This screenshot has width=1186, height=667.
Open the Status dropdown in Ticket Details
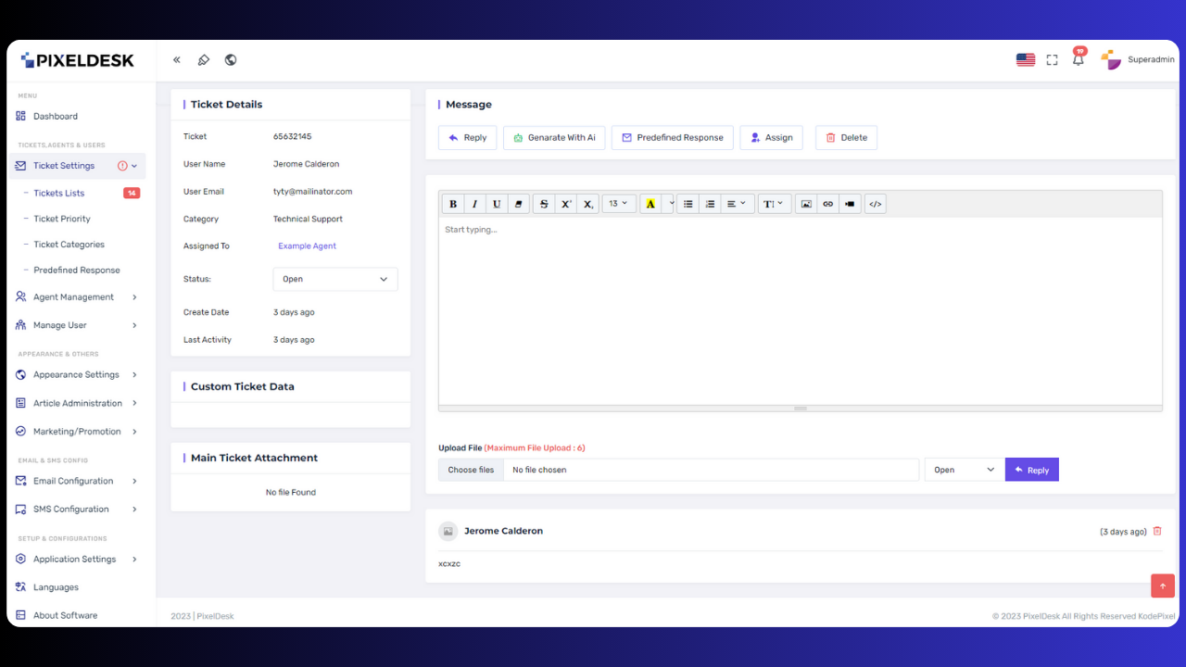(335, 279)
